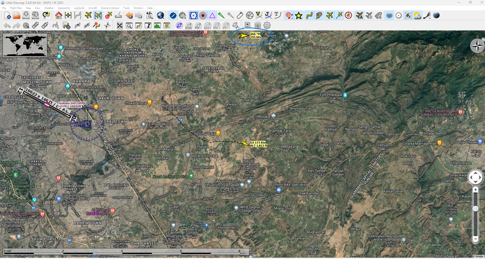Open the Userpoints menu

tap(64, 8)
